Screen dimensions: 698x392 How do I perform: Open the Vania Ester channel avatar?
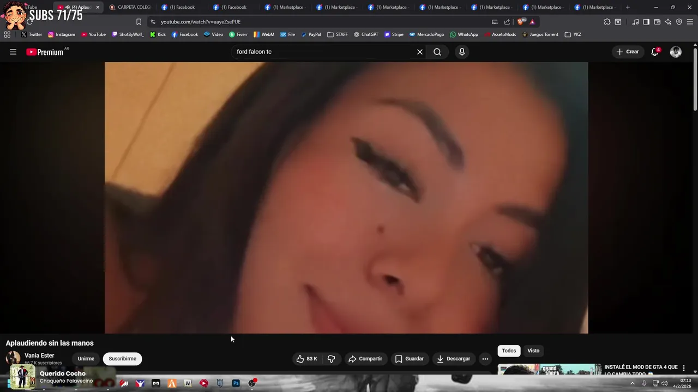coord(13,358)
